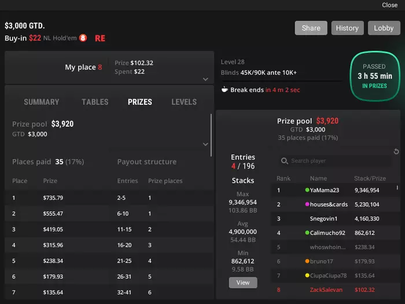This screenshot has height=304, width=405.
Task: Select the ZackSalevan highlighted row
Action: [x=335, y=290]
